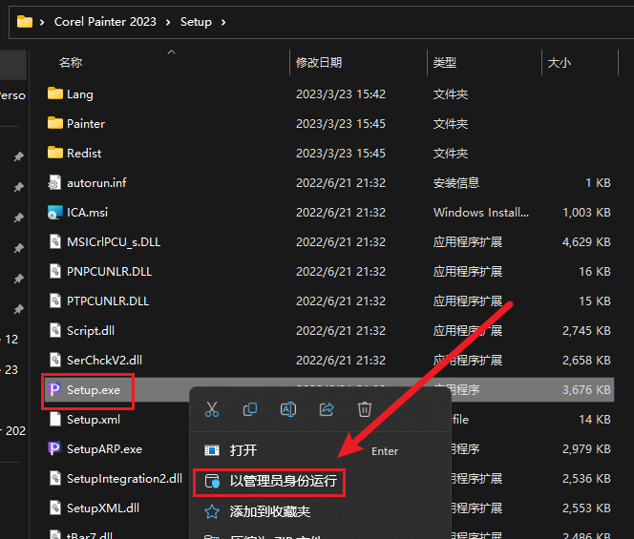Click the Share icon in context menu

tap(327, 409)
